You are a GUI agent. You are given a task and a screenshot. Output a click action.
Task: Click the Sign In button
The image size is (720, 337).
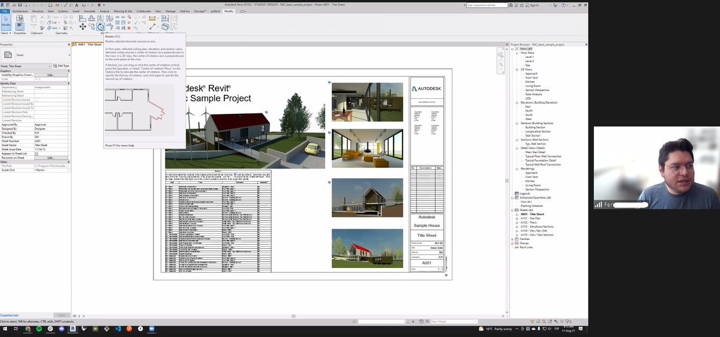click(x=533, y=5)
